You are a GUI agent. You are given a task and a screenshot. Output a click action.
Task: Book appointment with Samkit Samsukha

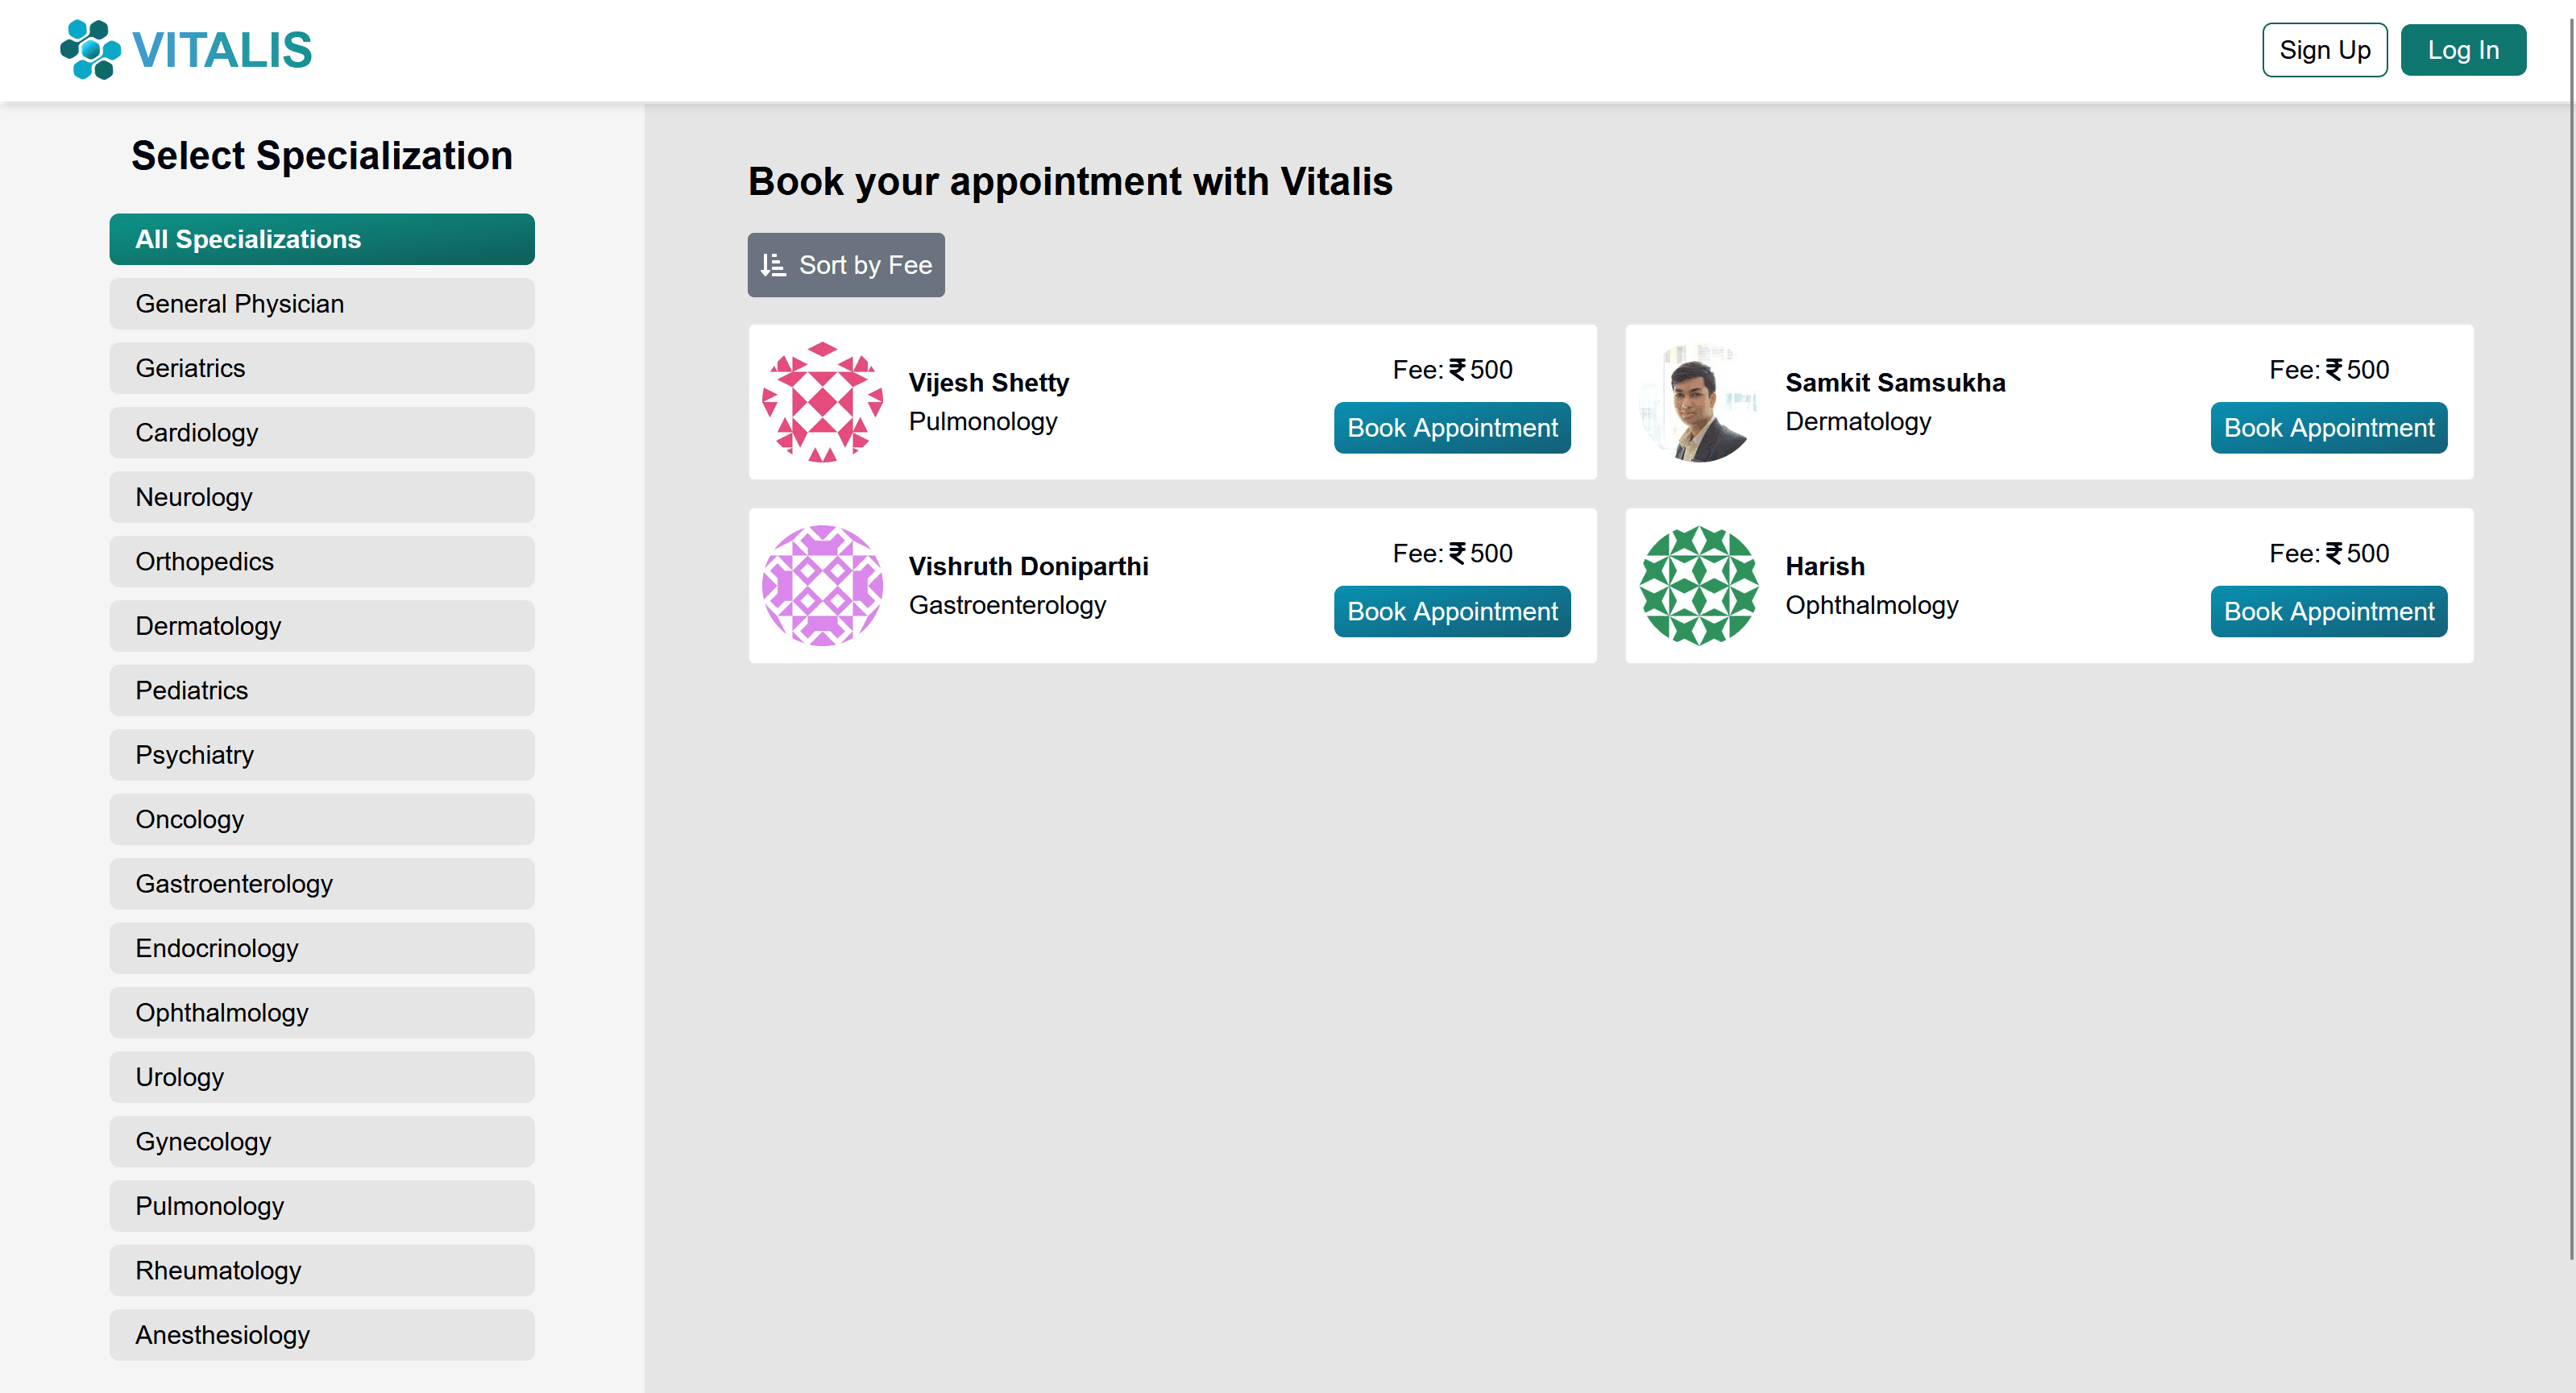point(2328,428)
